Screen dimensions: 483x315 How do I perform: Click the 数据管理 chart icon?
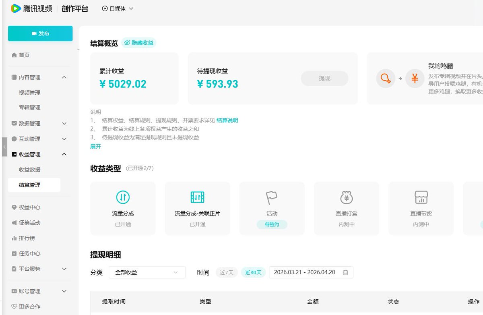[14, 124]
